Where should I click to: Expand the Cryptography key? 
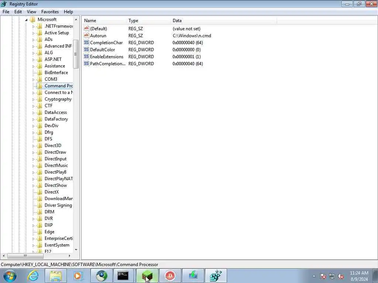pos(34,99)
